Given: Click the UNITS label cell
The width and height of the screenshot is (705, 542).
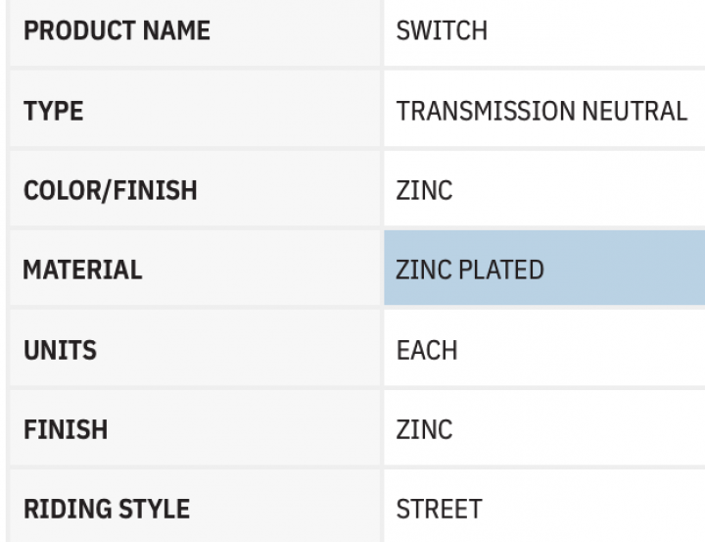Looking at the screenshot, I should (x=195, y=347).
